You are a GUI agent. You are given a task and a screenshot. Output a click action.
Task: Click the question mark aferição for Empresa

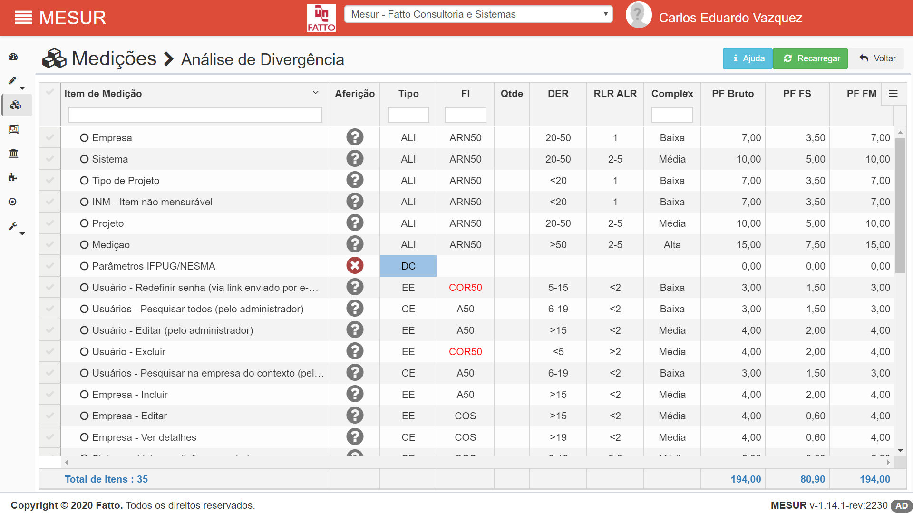[x=355, y=137]
